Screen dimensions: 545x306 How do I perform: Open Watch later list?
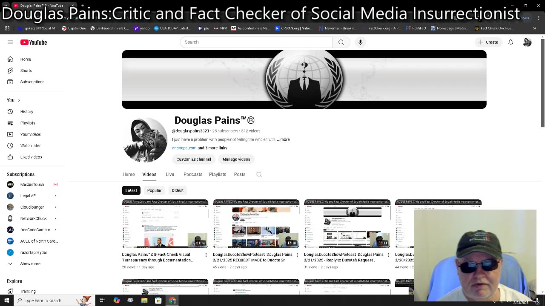pos(32,145)
